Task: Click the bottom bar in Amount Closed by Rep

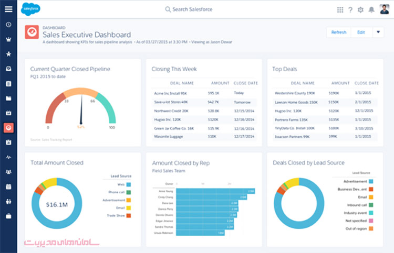Action: coord(200,233)
